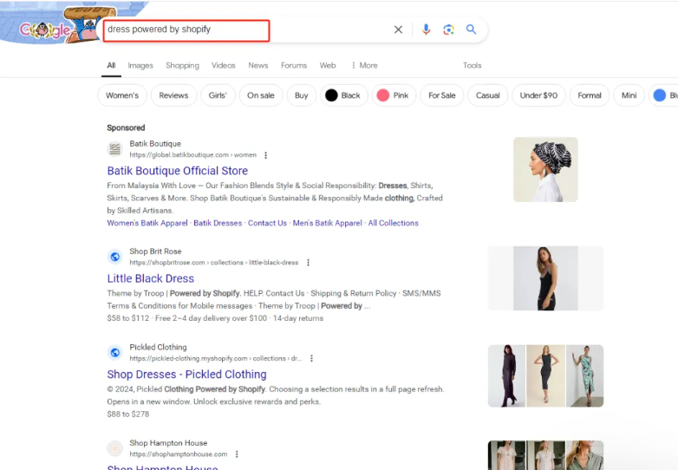Clear the search query with the X icon
Image resolution: width=678 pixels, height=470 pixels.
click(x=398, y=29)
